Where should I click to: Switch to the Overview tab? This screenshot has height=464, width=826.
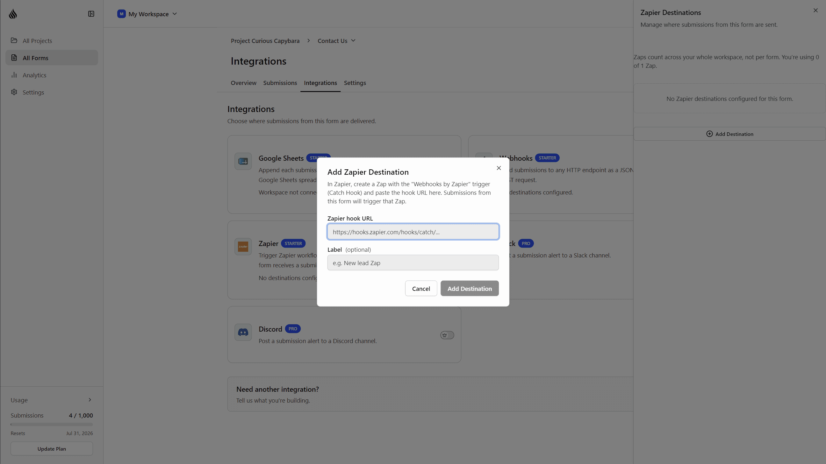coord(243,83)
